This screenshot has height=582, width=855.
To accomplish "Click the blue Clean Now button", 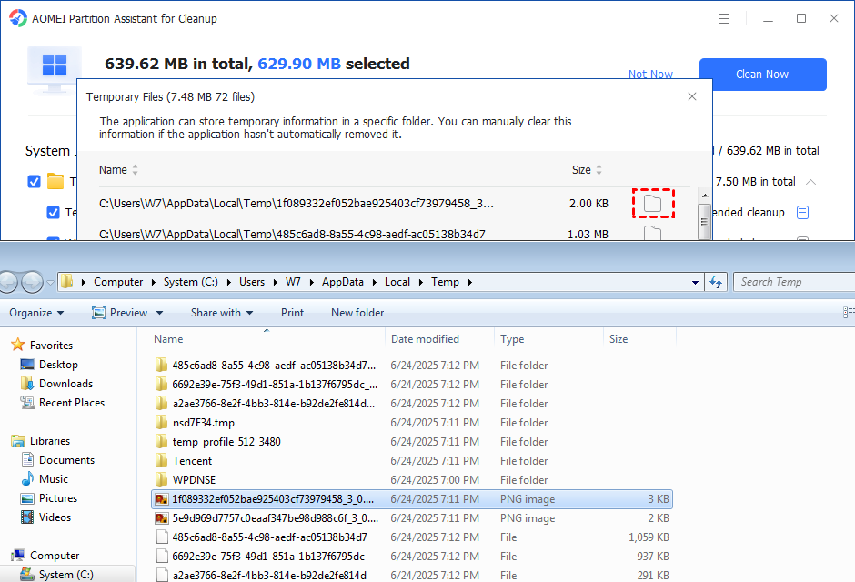I will pos(762,74).
